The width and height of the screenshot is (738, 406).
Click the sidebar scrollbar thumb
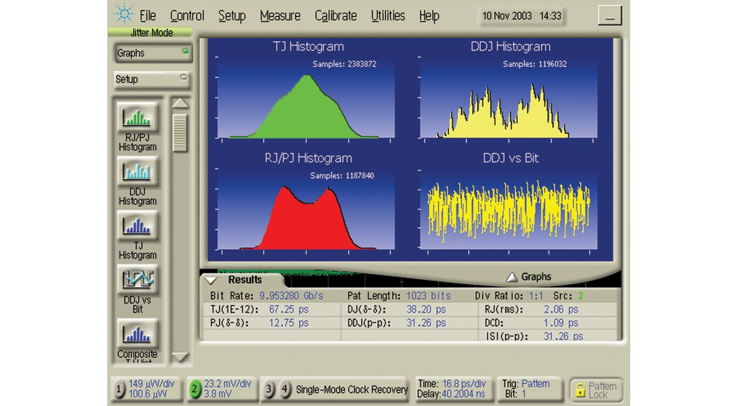coord(180,133)
